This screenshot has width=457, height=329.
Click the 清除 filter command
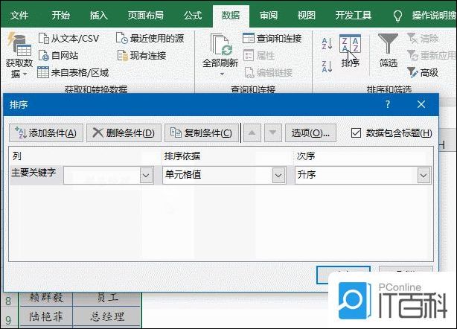[423, 38]
